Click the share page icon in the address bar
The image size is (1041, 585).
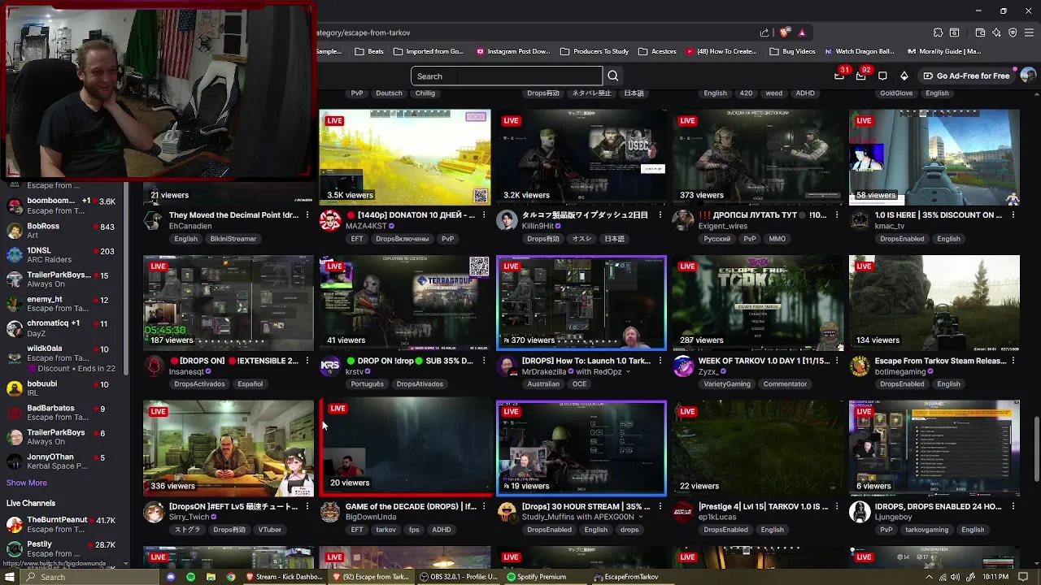[764, 32]
